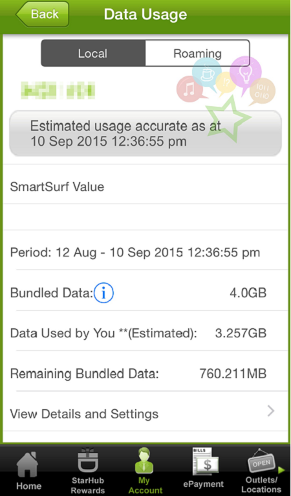Switch to the Roaming segment
The height and width of the screenshot is (496, 291).
[197, 53]
